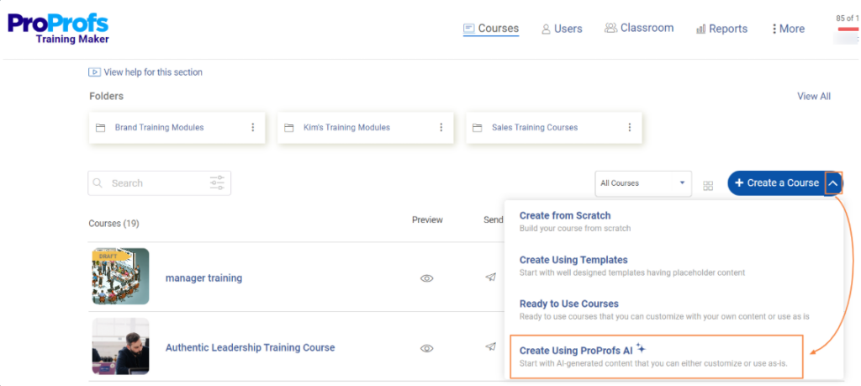
Task: Open Kim's Training Modules three-dot menu
Action: coord(441,128)
